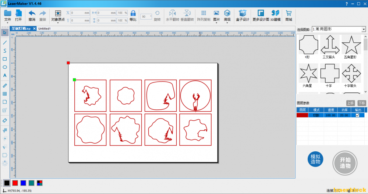368x194 pixels.
Task: Click the shape library scrollbar down arrow
Action: [x=365, y=92]
